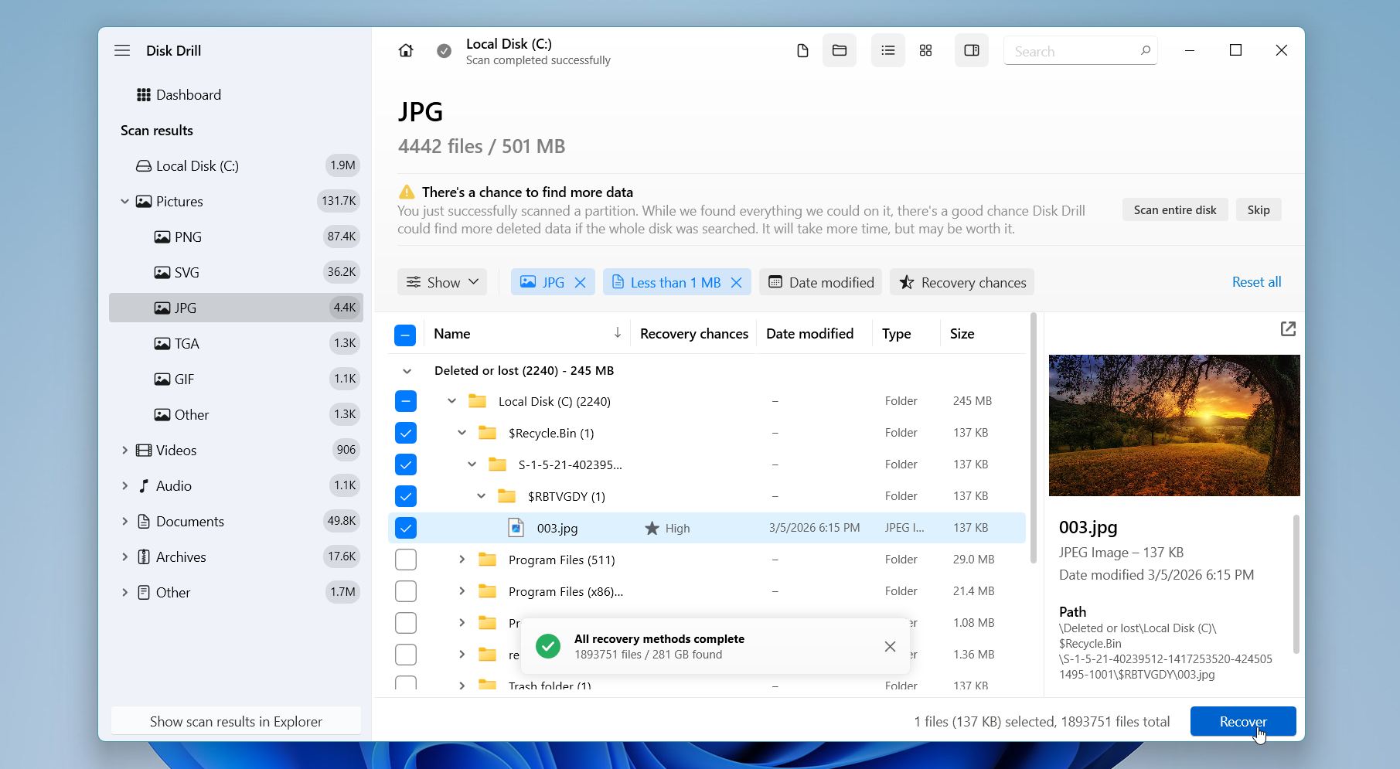Uncheck the $Recycle.Bin (1) folder checkbox
The height and width of the screenshot is (769, 1400).
click(406, 433)
